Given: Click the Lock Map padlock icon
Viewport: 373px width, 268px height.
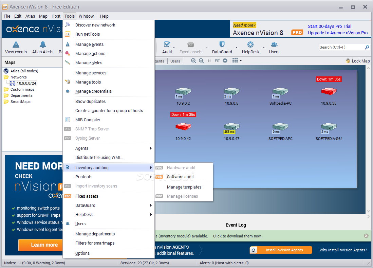Looking at the screenshot, I should [348, 61].
